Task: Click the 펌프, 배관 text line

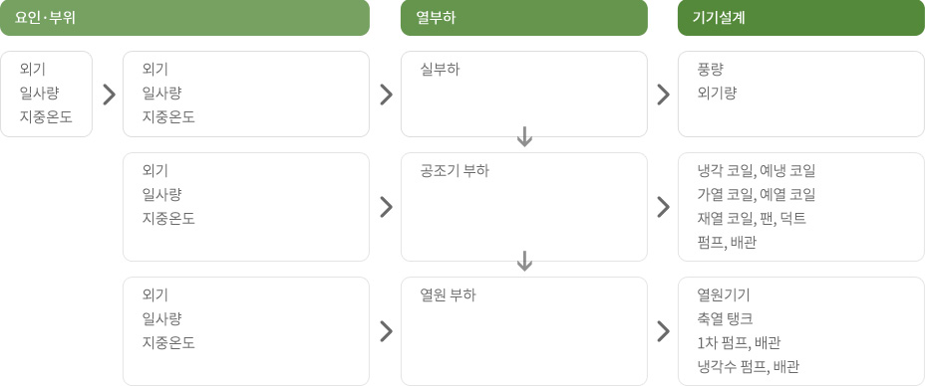Action: click(727, 243)
